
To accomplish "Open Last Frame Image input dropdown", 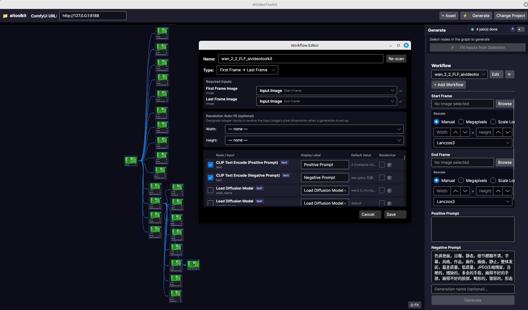I will pos(326,101).
